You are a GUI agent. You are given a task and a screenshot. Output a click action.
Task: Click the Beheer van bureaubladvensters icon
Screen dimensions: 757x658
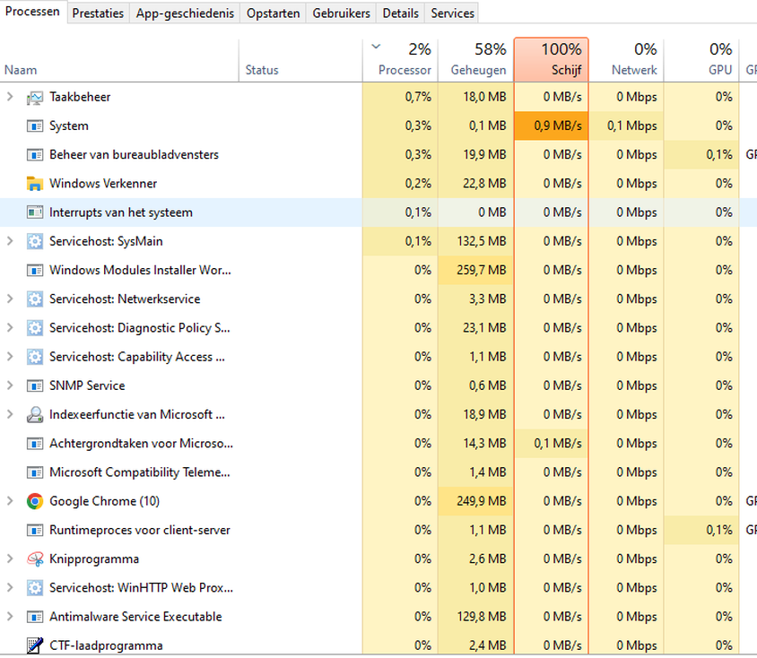tap(35, 155)
